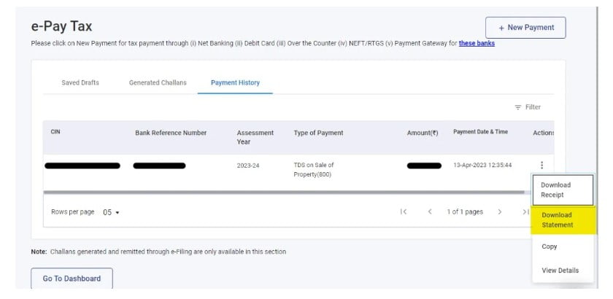Click the 2023-24 assessment year cell
The width and height of the screenshot is (613, 299).
(248, 166)
